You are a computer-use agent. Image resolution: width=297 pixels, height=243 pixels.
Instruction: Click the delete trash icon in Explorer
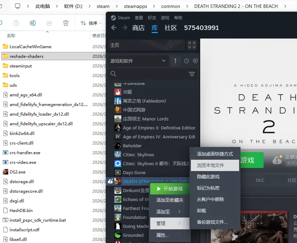pyautogui.click(x=66, y=23)
